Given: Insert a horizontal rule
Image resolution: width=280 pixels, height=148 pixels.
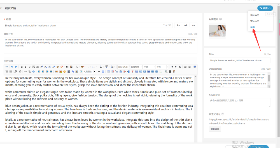Looking at the screenshot, I should 99,71.
